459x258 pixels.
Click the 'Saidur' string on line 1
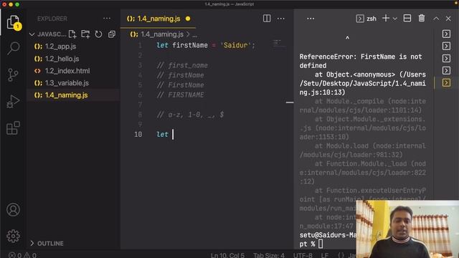pos(235,45)
